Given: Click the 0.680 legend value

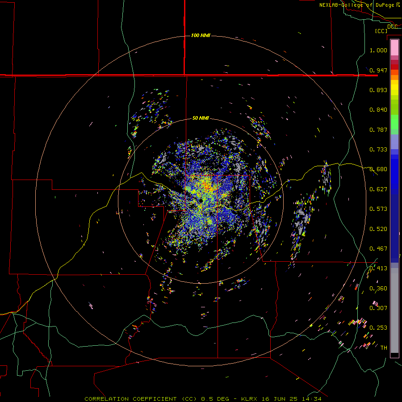Looking at the screenshot, I should [378, 169].
